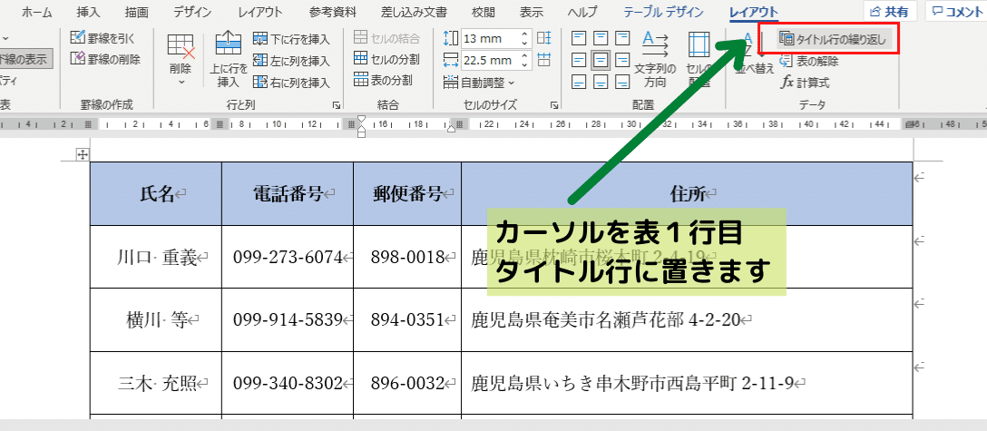Align cell text bottom left
Image resolution: width=987 pixels, height=431 pixels.
pos(580,82)
